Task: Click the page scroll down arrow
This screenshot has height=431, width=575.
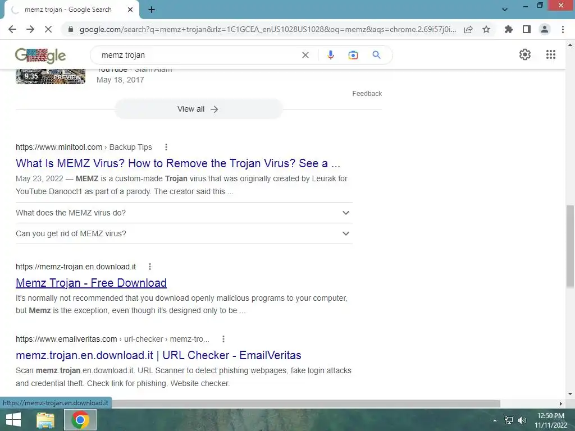Action: coord(570,394)
